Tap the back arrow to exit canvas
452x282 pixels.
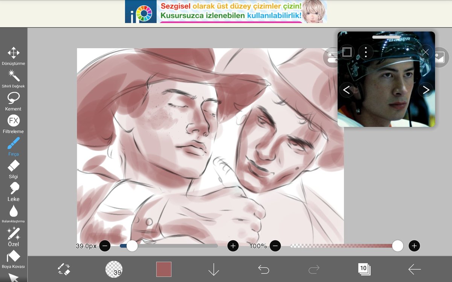pyautogui.click(x=414, y=269)
